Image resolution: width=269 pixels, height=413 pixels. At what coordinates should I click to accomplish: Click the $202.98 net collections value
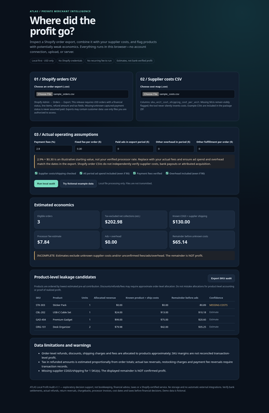(x=114, y=222)
